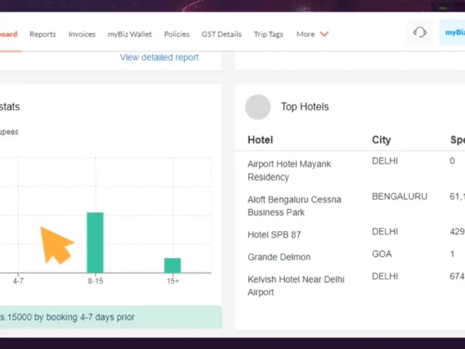Screen dimensions: 465x349
Task: Select Airport Hotel Mayank Residency row
Action: coord(289,170)
